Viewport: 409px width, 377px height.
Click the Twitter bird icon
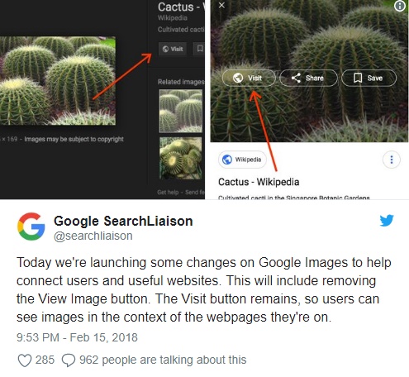click(387, 221)
